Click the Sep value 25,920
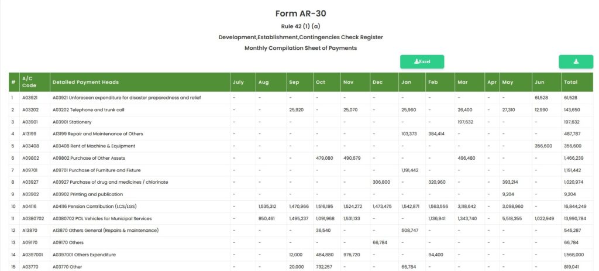This screenshot has width=599, height=271. pos(297,109)
